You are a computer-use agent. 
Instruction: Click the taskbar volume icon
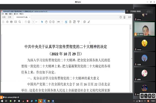(x=142, y=101)
